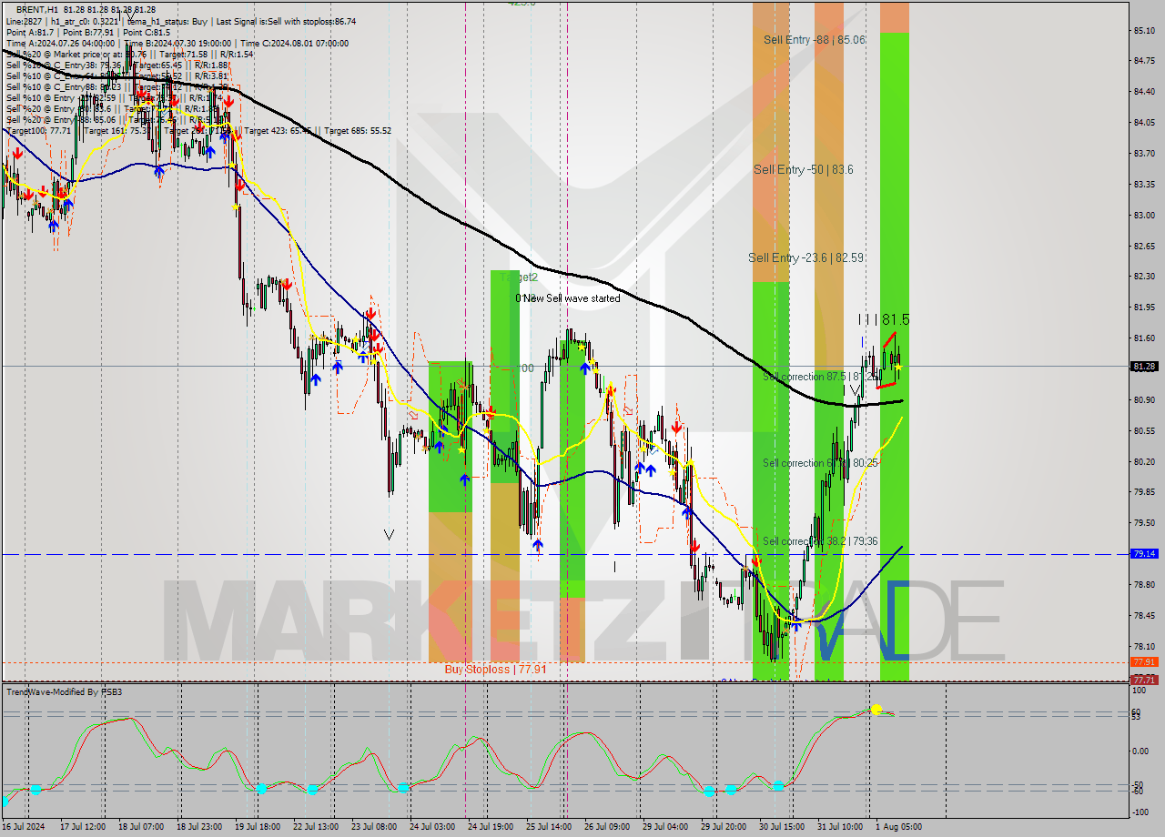Click the -100 level on indicator scale
This screenshot has width=1165, height=837.
pyautogui.click(x=1140, y=812)
